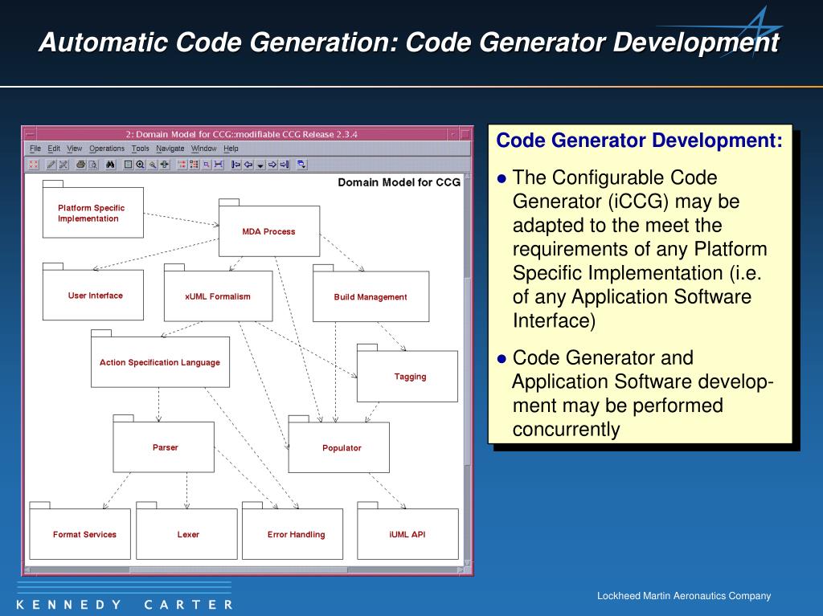Select the pencil edit tool icon

tap(51, 164)
